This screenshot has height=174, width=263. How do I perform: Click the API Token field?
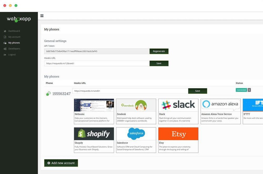[97, 51]
